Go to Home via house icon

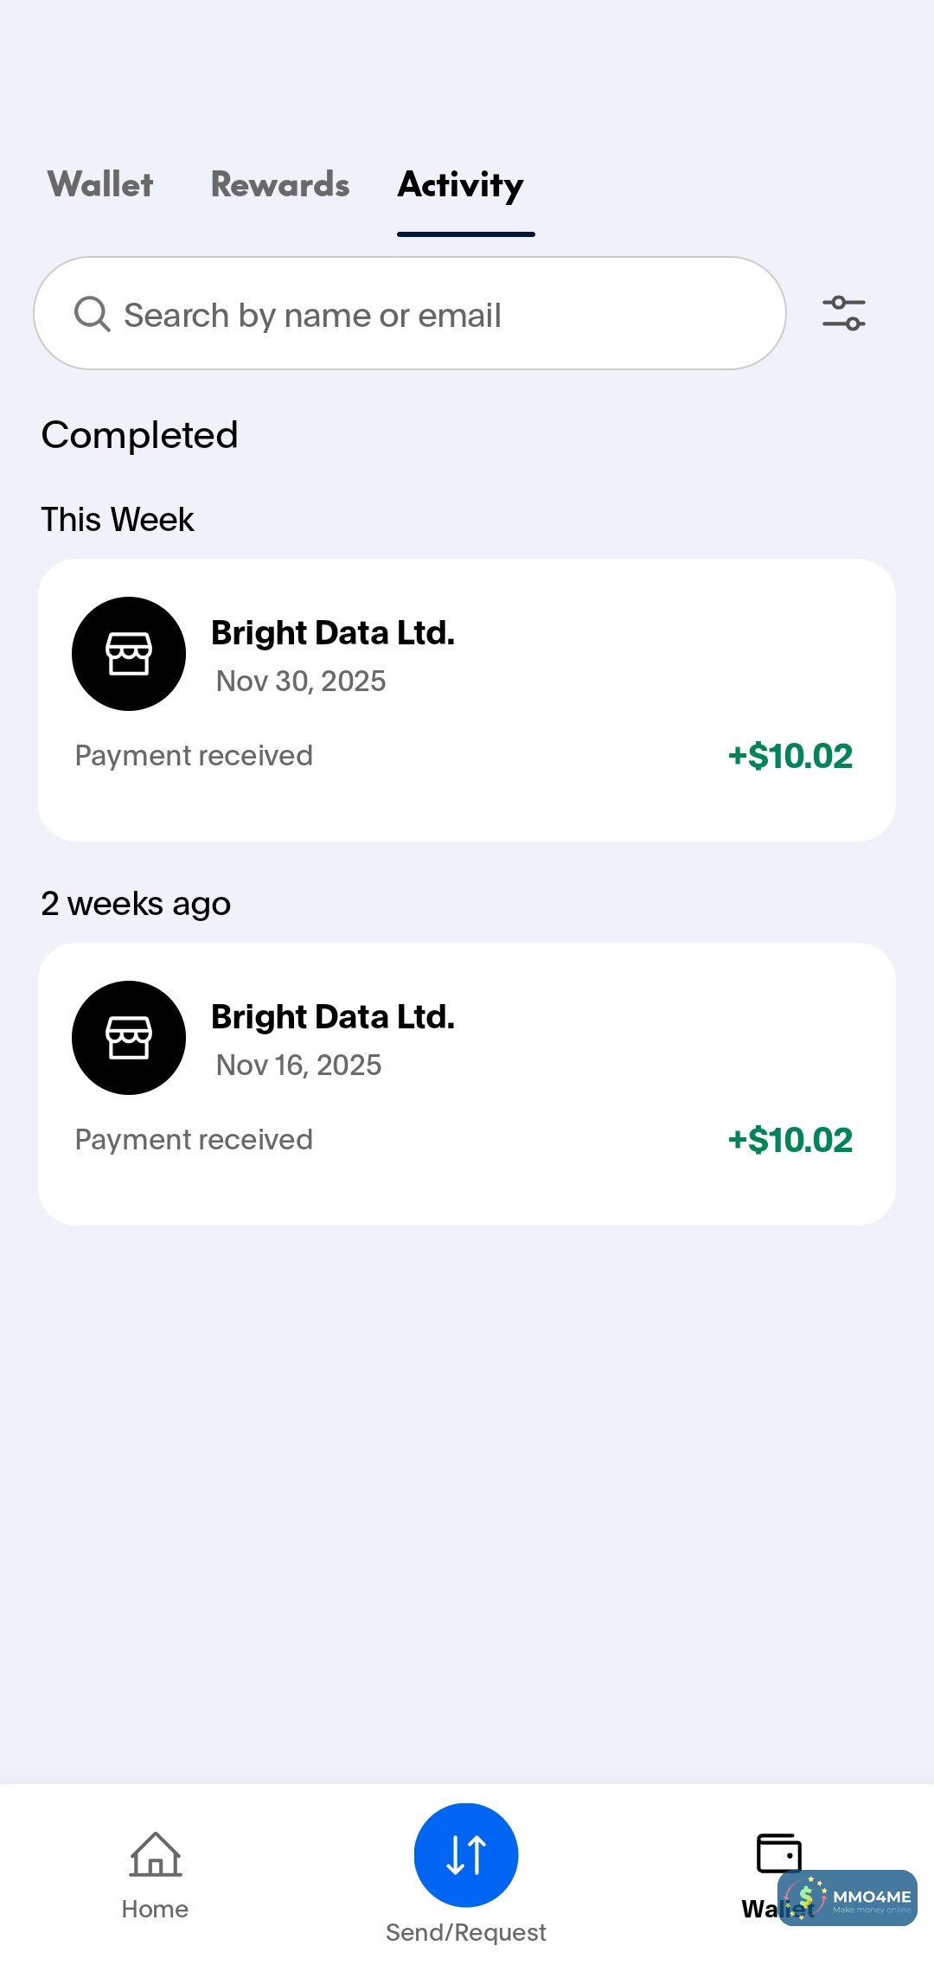click(x=155, y=1854)
